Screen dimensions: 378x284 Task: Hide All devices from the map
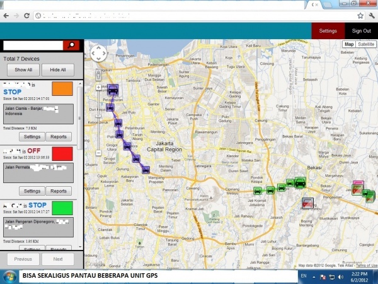58,70
